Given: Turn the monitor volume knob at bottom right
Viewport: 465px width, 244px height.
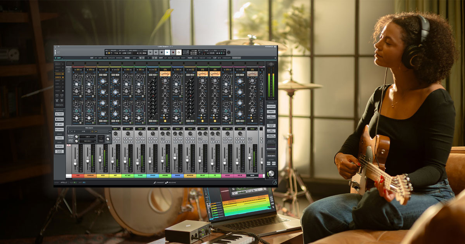Looking at the screenshot, I should (271, 173).
